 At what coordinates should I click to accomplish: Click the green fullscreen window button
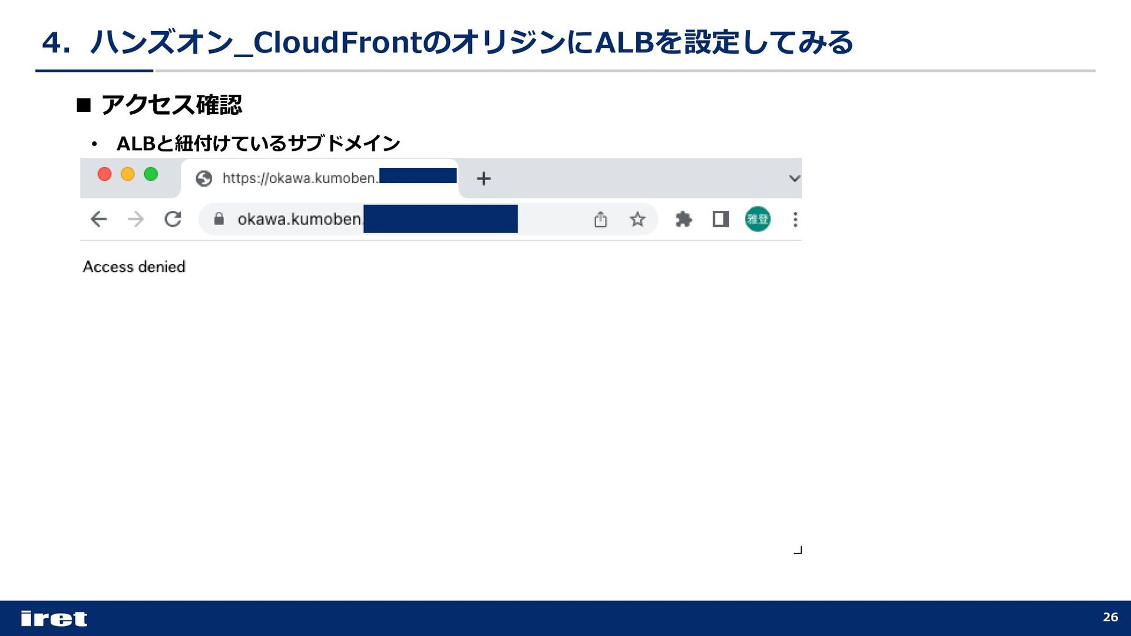click(151, 174)
